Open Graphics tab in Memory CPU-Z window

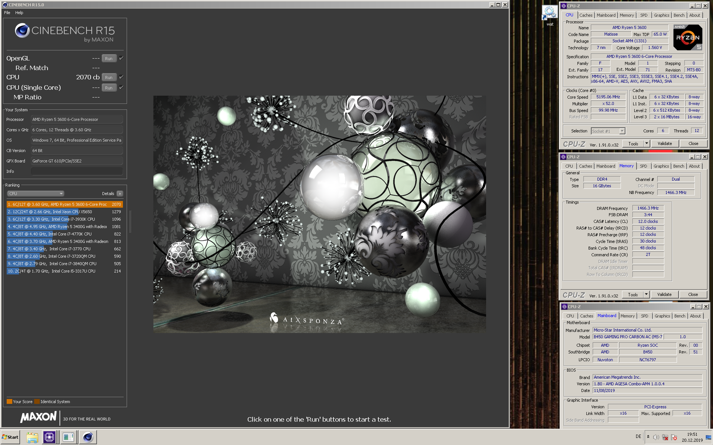[x=661, y=166]
